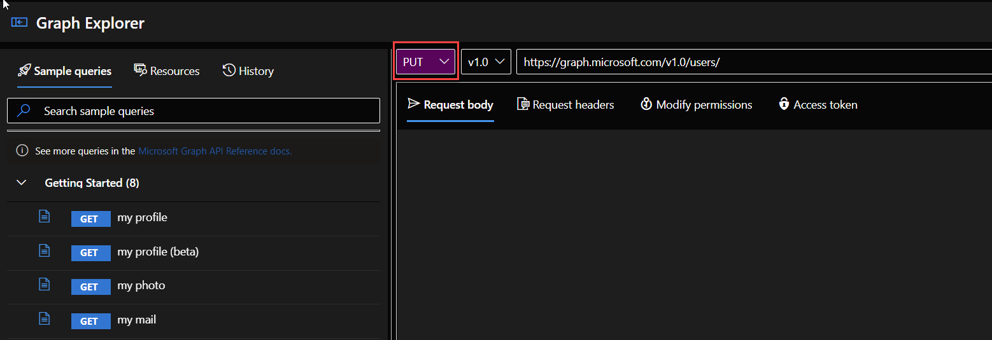
Task: Click the Getting Started (8) heading
Action: coord(92,183)
